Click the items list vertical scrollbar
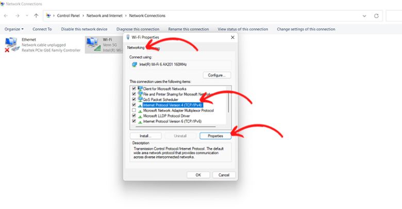402x209 pixels. point(228,102)
